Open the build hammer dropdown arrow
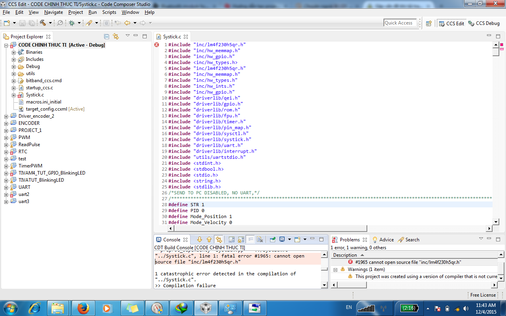 click(50, 23)
